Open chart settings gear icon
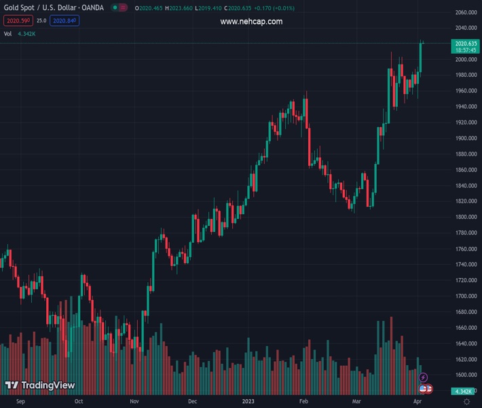Viewport: 482px width, 408px height. tap(466, 402)
